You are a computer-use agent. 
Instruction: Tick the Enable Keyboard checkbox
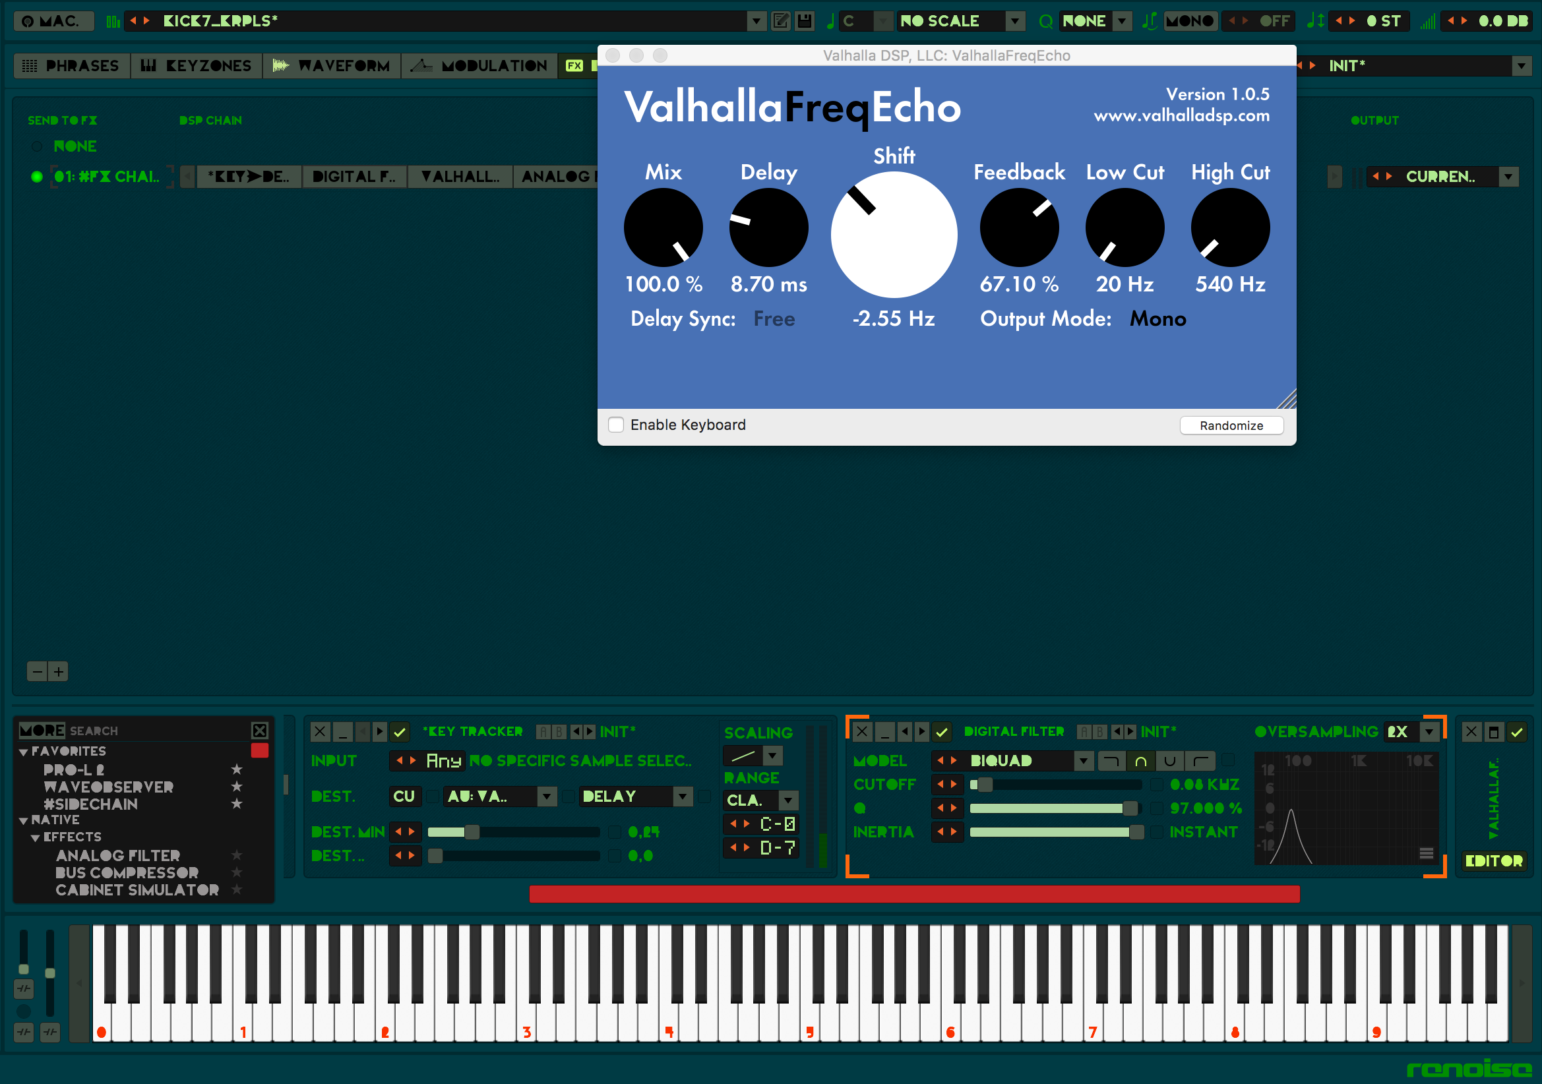click(616, 425)
